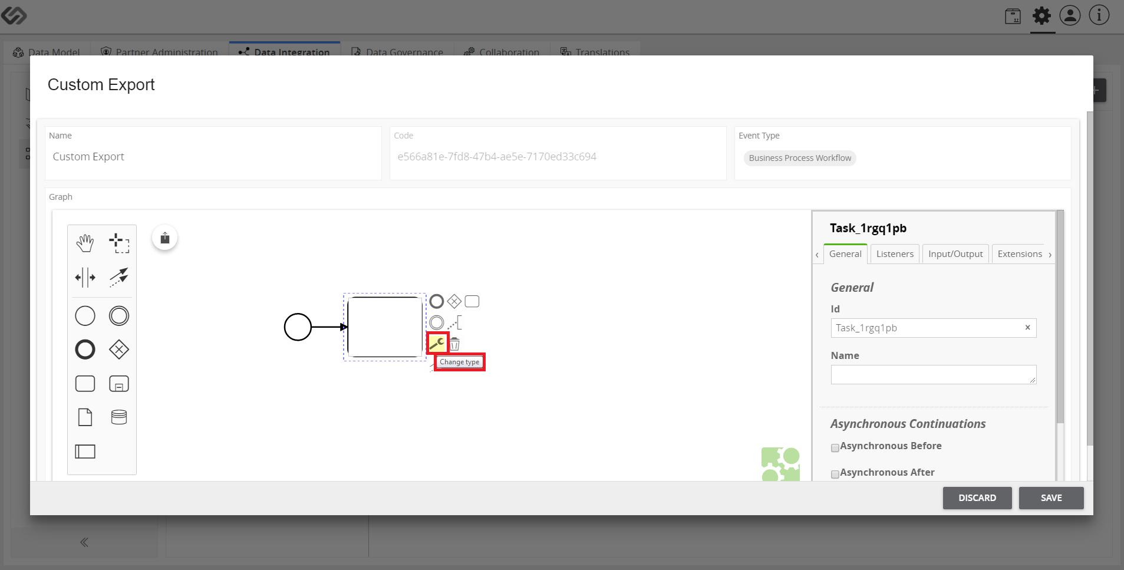Create a start event from palette

coord(85,316)
